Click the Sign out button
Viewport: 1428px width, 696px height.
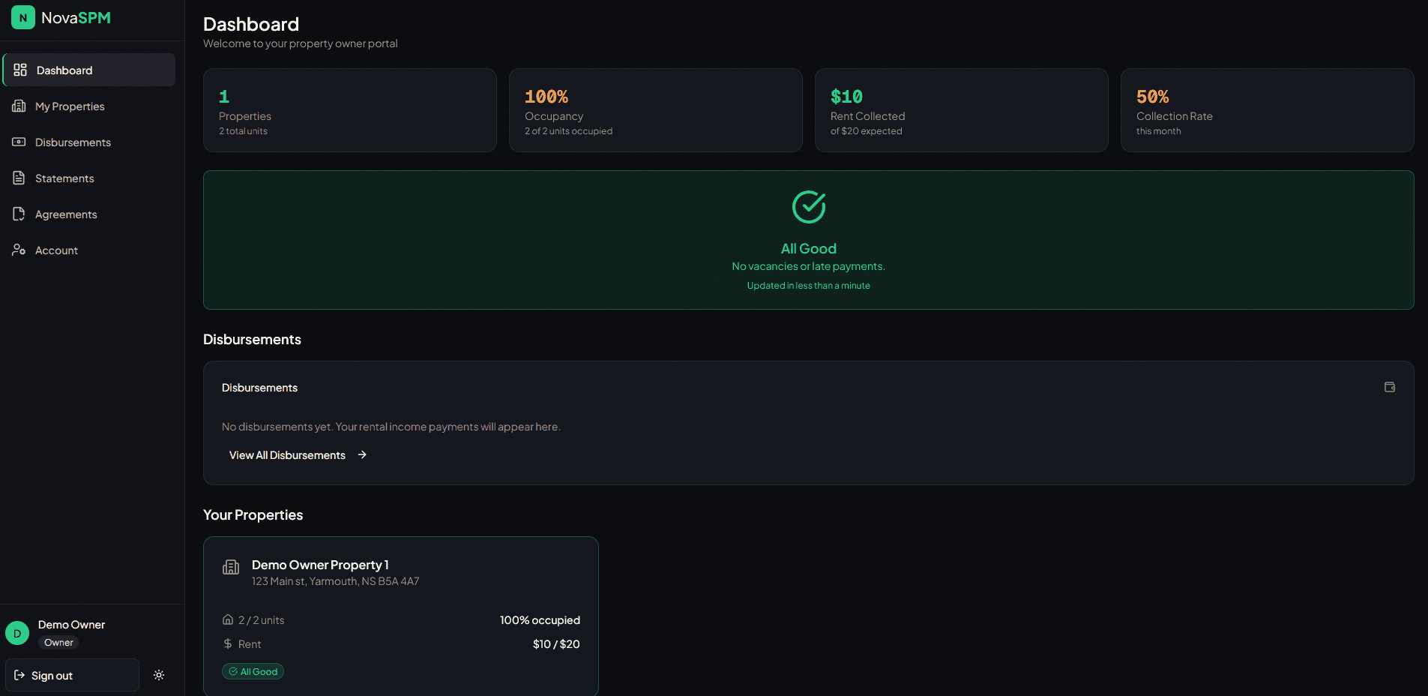click(x=72, y=675)
